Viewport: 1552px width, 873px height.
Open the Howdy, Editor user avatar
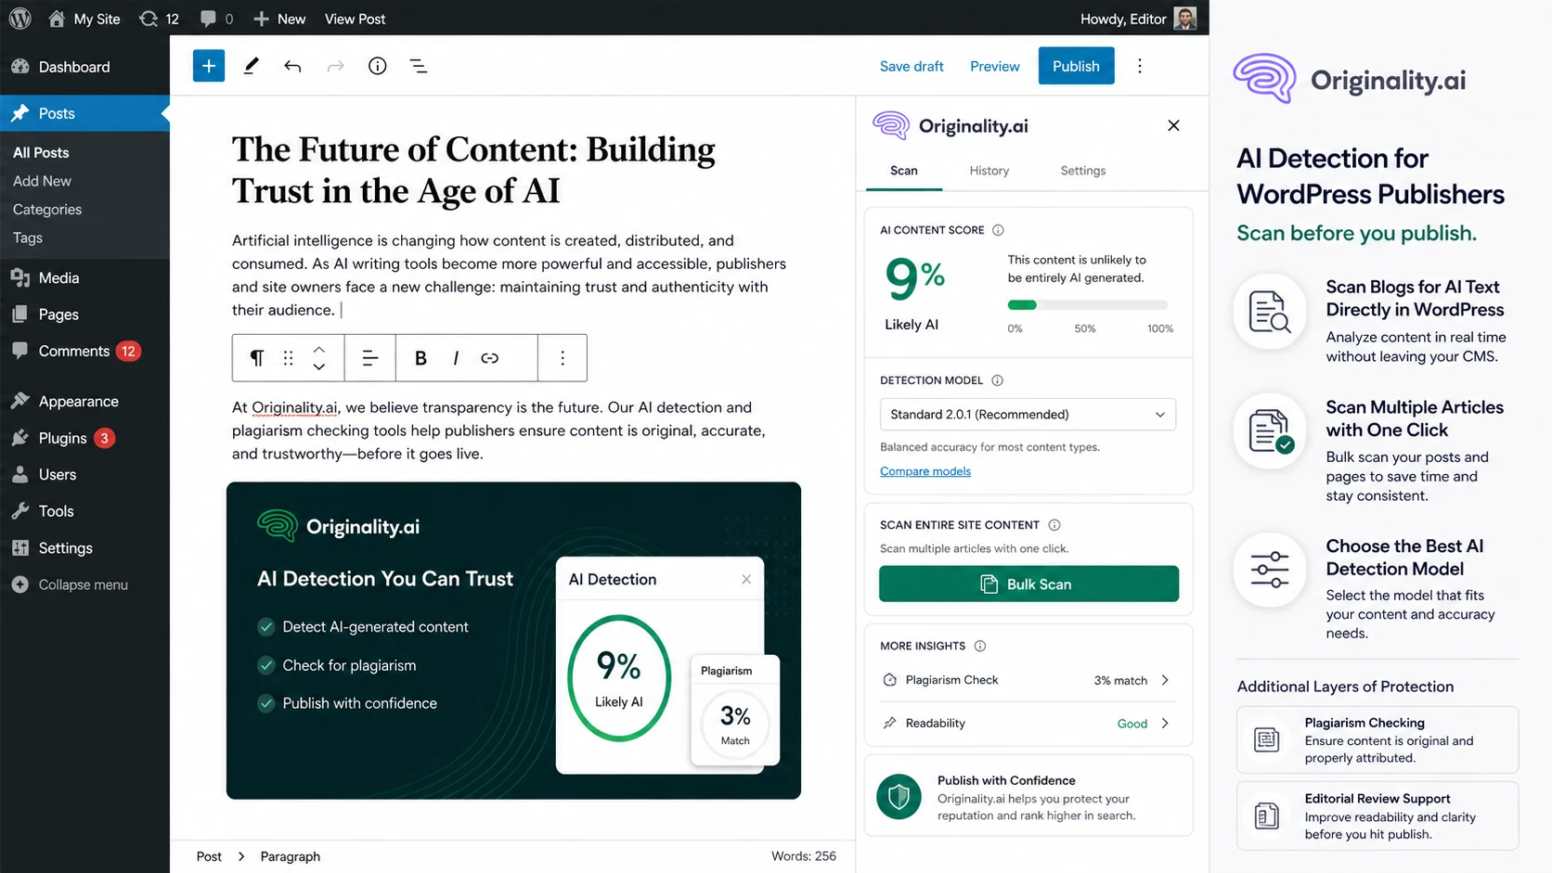coord(1184,19)
